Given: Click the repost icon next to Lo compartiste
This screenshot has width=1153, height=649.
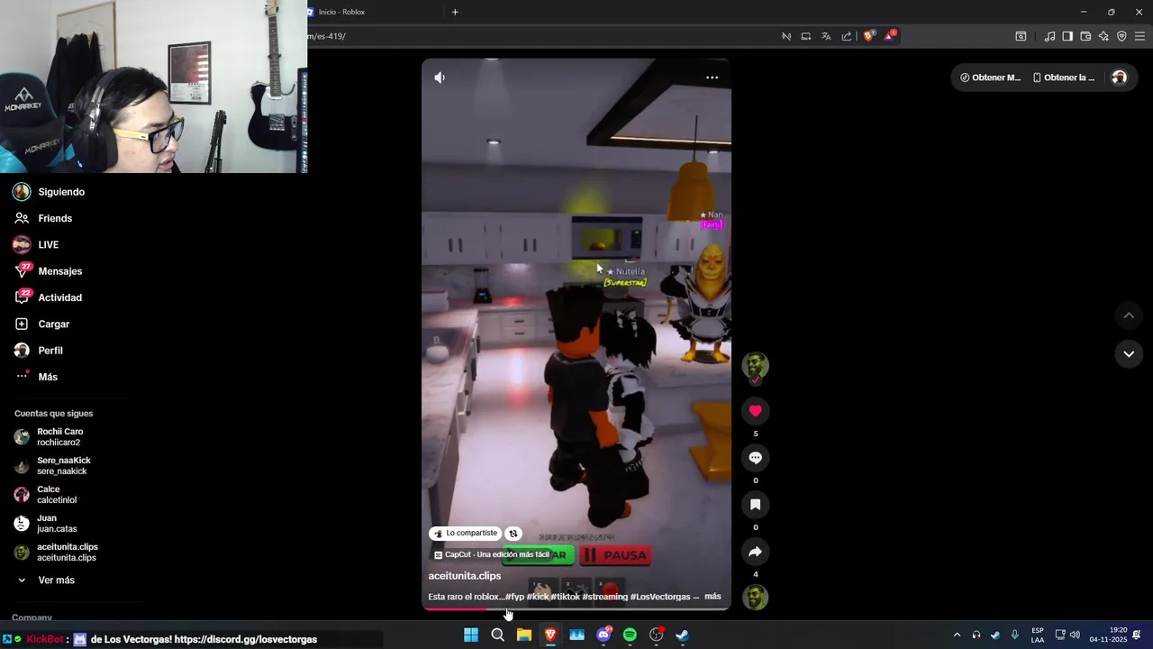Looking at the screenshot, I should click(513, 534).
